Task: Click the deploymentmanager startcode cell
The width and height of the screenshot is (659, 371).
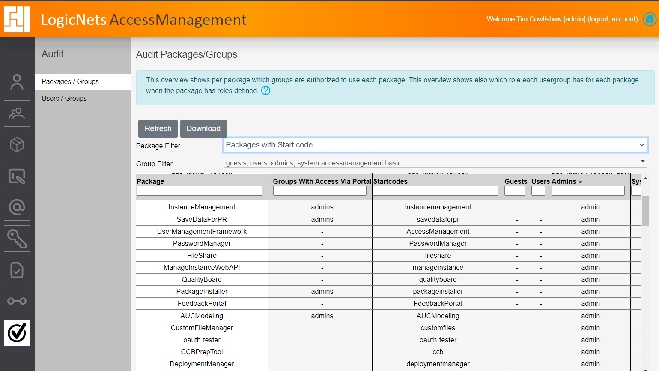Action: (x=438, y=364)
